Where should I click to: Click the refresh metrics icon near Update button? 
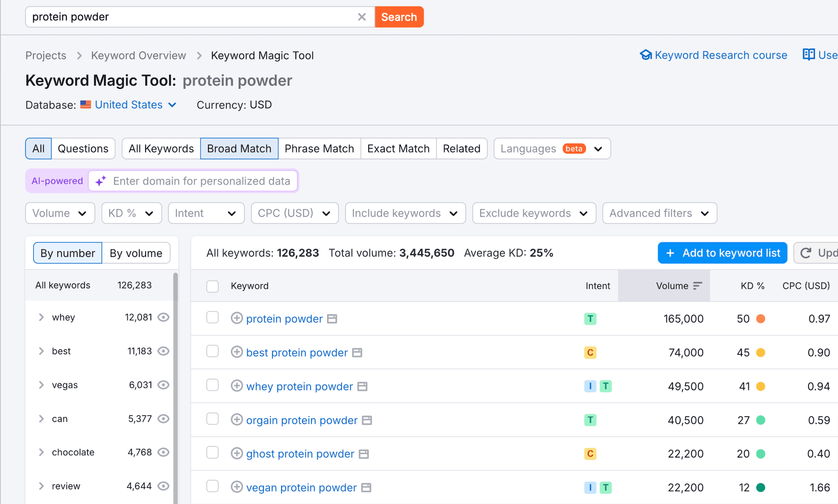tap(805, 253)
